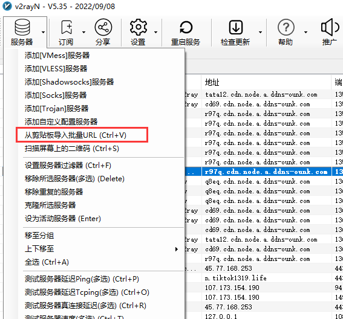Click the 分享 share icon
The height and width of the screenshot is (319, 343).
[x=103, y=27]
